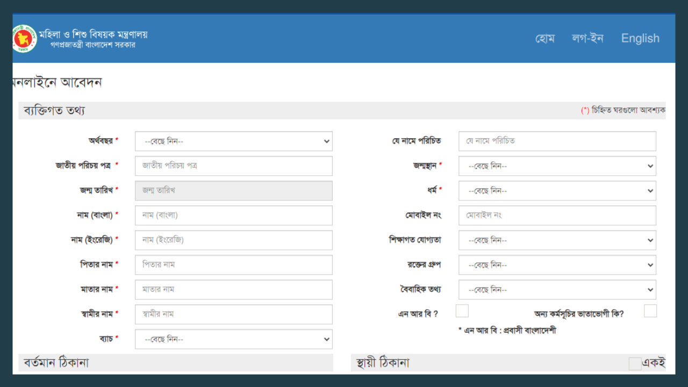The height and width of the screenshot is (387, 688).
Task: Click the Bangladesh government logo emblem
Action: (24, 39)
